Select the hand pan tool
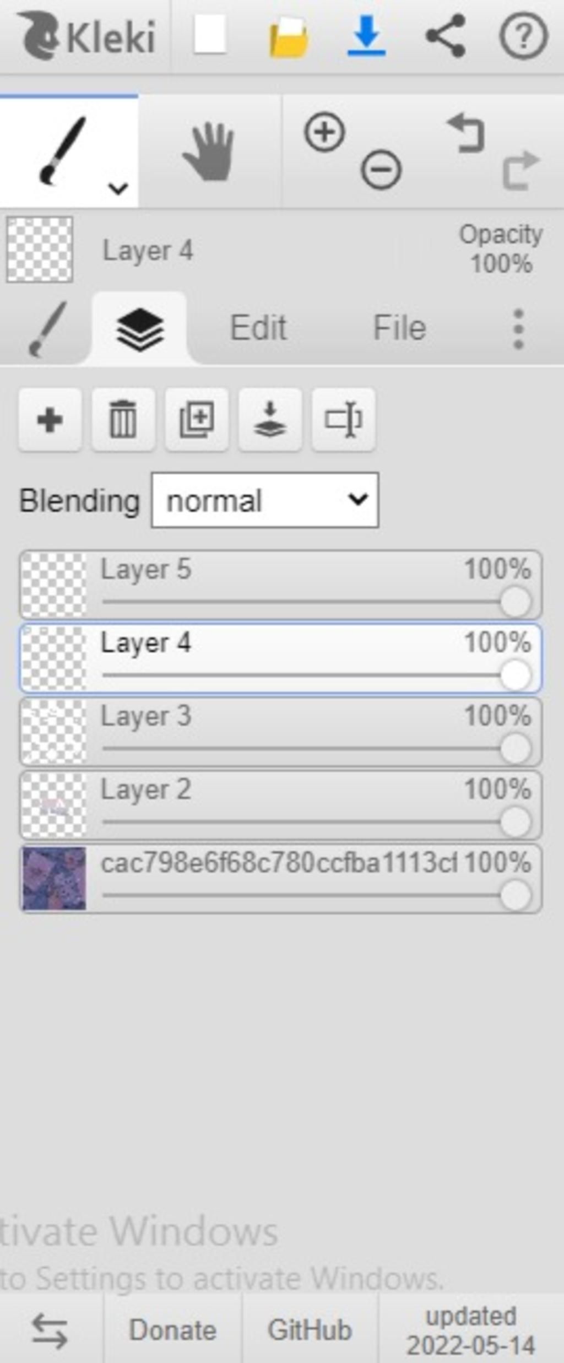The height and width of the screenshot is (1363, 564). pyautogui.click(x=209, y=152)
